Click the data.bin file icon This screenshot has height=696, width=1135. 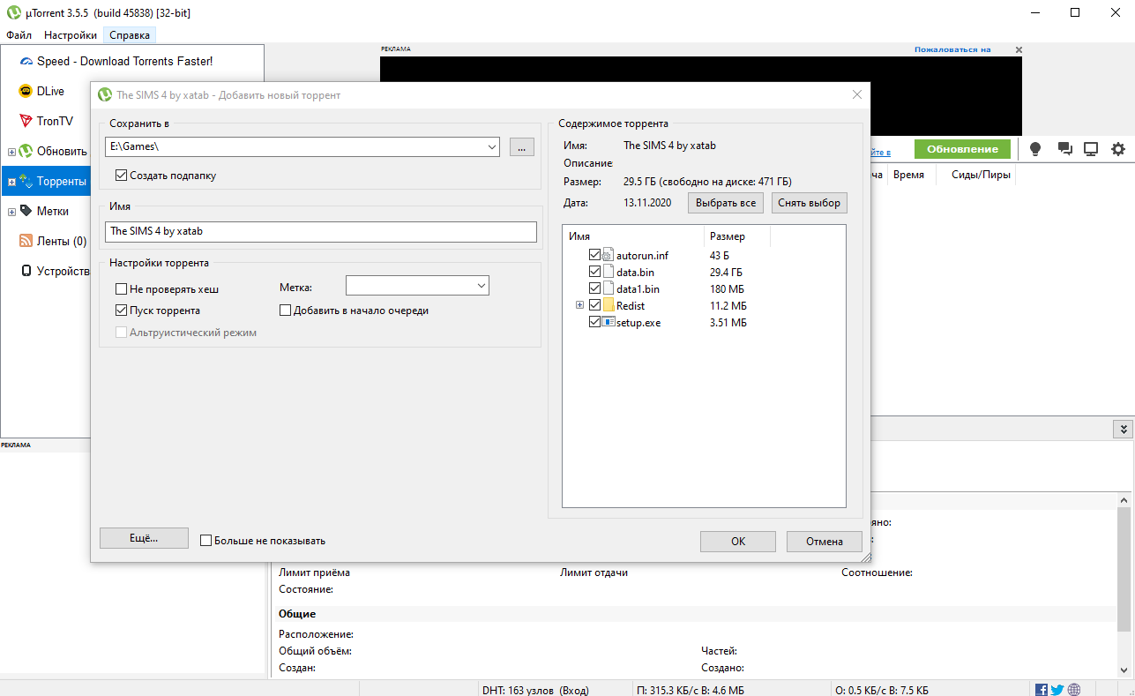(x=609, y=272)
